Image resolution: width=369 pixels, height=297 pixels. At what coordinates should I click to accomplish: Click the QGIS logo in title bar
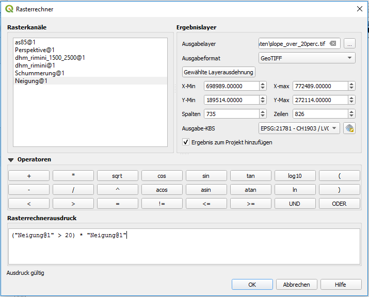[9, 9]
